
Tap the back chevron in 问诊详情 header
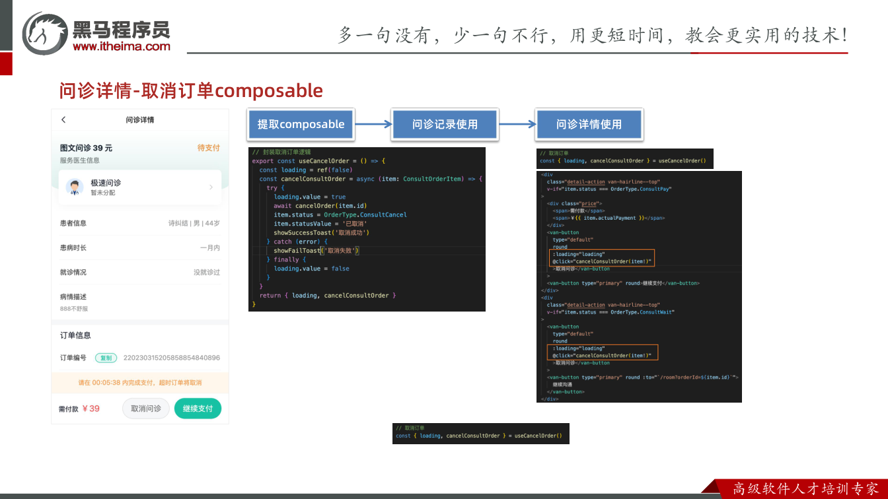63,119
